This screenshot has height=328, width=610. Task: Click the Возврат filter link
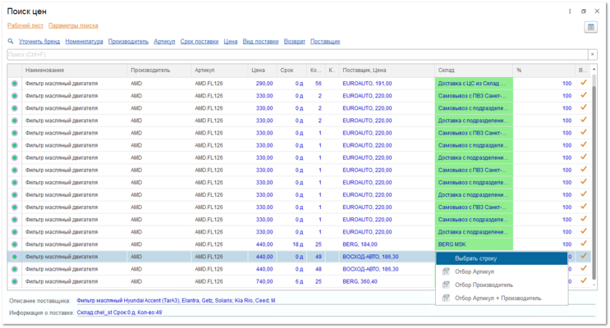(295, 41)
